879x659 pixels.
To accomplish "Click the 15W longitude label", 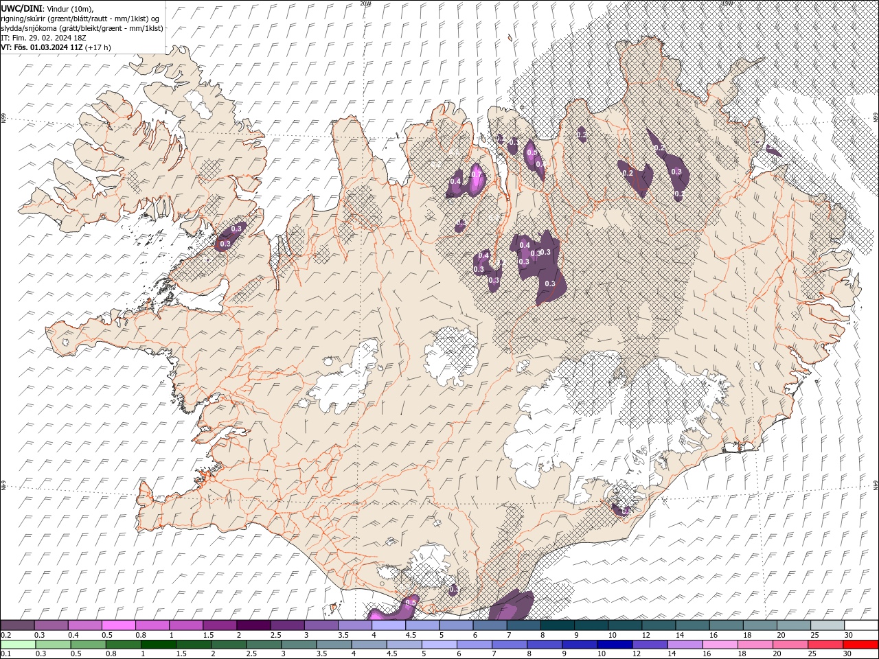I will (727, 3).
